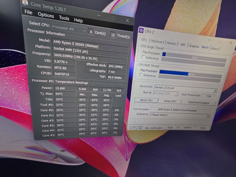236x177 pixels.
Task: Switch to the Memory tab in CPU-Z
Action: [x=171, y=43]
